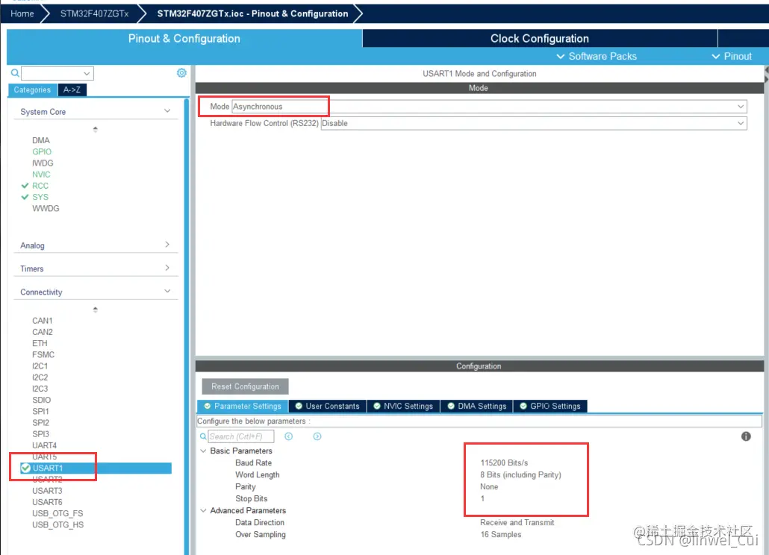Select CAN2 peripheral

pos(42,332)
